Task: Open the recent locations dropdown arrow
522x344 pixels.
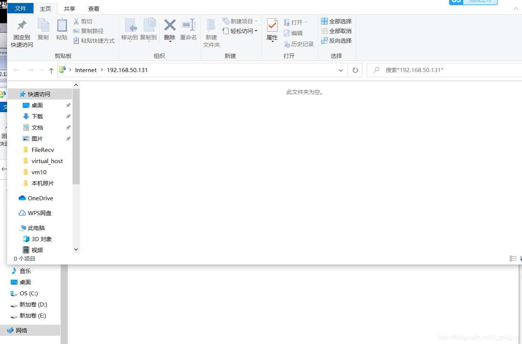Action: pyautogui.click(x=42, y=70)
